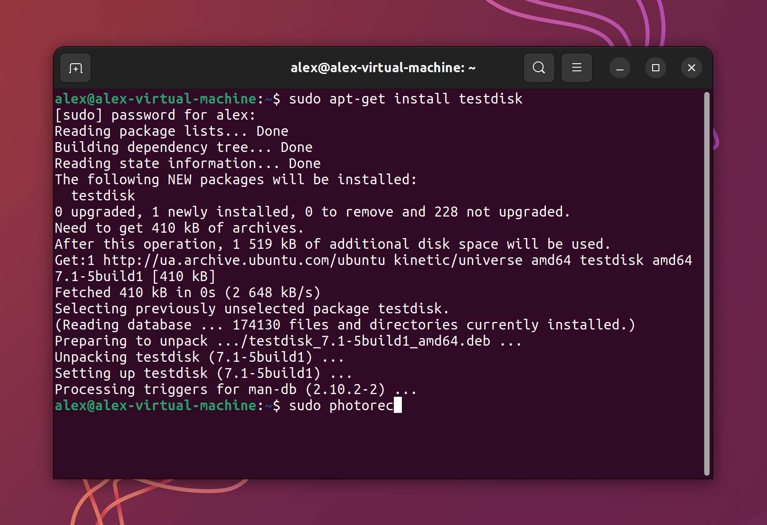Maximize the terminal window
767x525 pixels.
click(655, 68)
